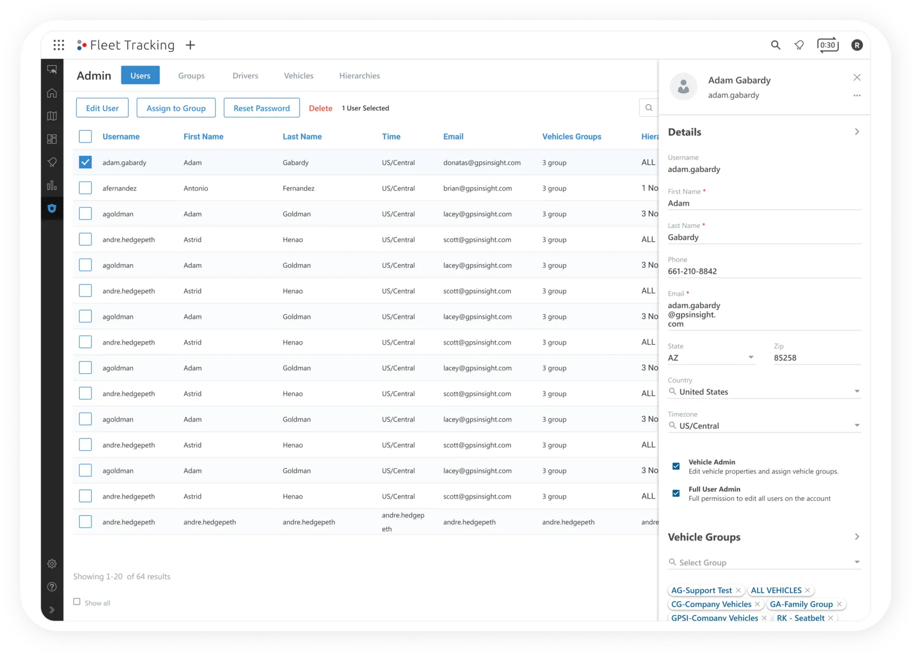This screenshot has width=916, height=656.
Task: Open the home icon in the sidebar
Action: 52,93
